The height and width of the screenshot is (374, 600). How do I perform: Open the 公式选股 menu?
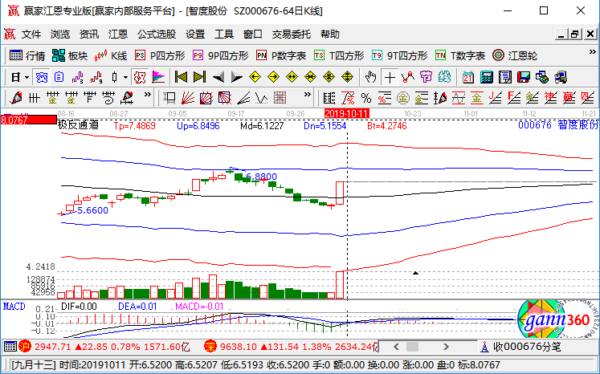tap(157, 35)
